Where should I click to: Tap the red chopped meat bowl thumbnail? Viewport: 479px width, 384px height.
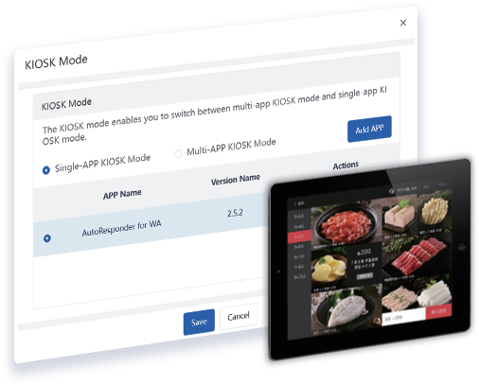pyautogui.click(x=346, y=226)
